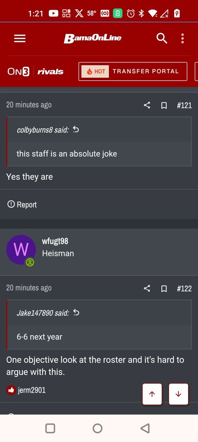Open the On3 Rivals logo link
Viewport: 198px width, 442px height.
[36, 71]
